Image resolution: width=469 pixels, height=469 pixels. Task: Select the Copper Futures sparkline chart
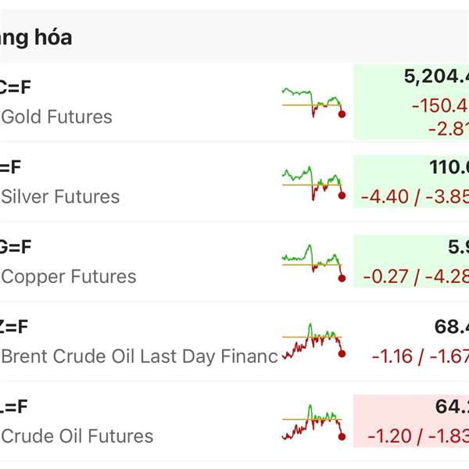tap(313, 262)
